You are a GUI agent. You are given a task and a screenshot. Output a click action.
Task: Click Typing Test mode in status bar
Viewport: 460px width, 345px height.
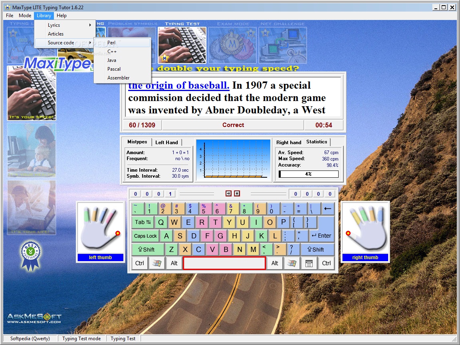point(81,339)
